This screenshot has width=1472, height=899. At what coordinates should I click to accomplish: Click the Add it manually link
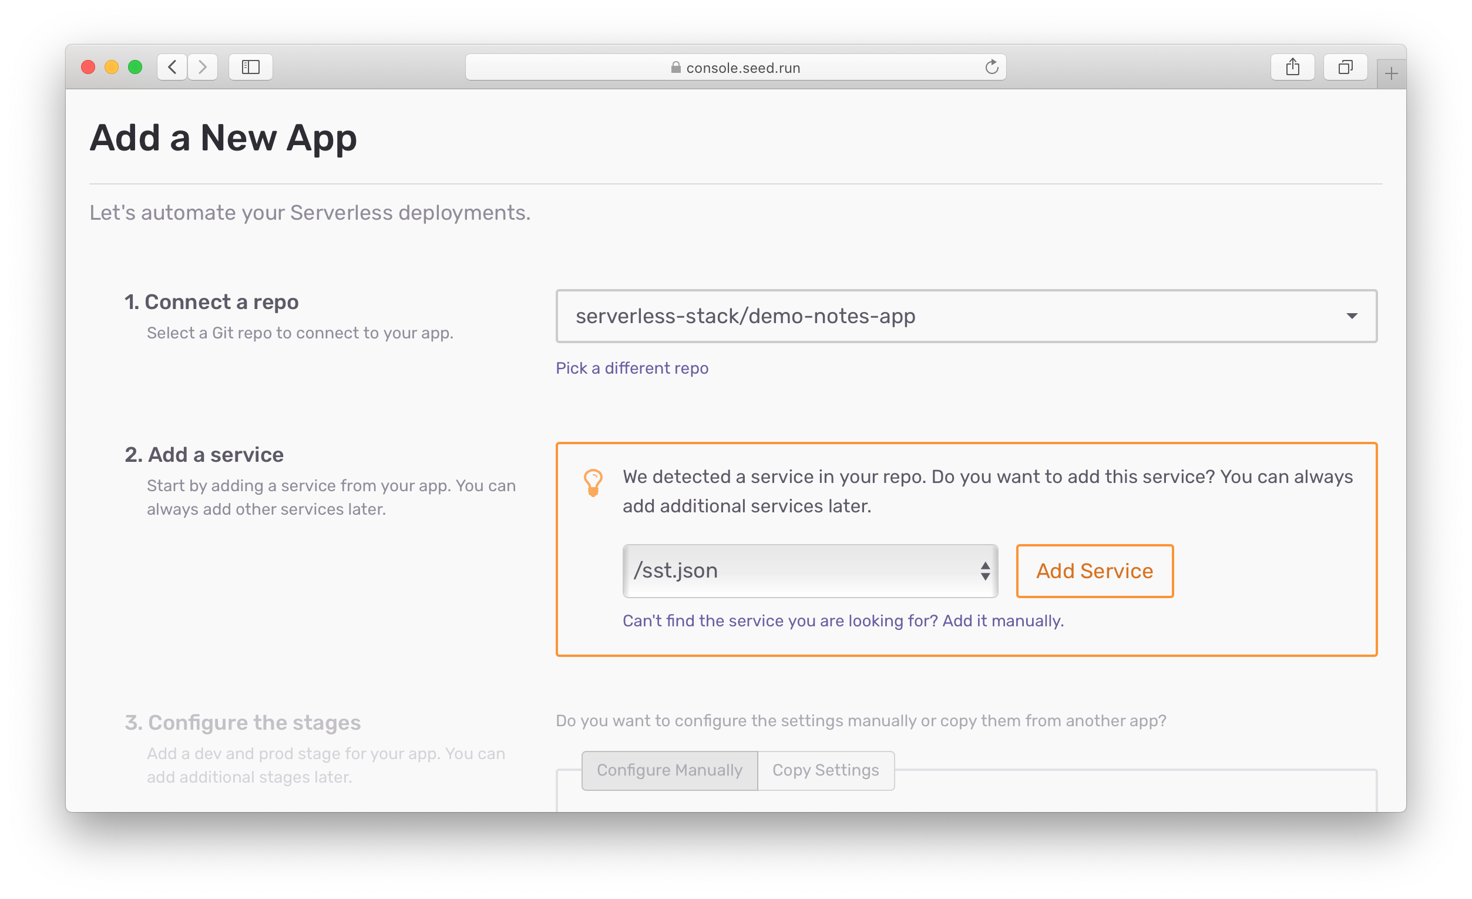coord(1003,621)
